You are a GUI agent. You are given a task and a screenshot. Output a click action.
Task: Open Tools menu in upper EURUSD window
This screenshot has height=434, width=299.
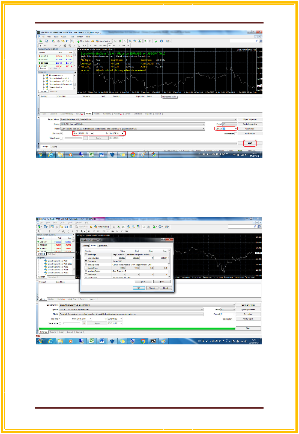(x=71, y=37)
